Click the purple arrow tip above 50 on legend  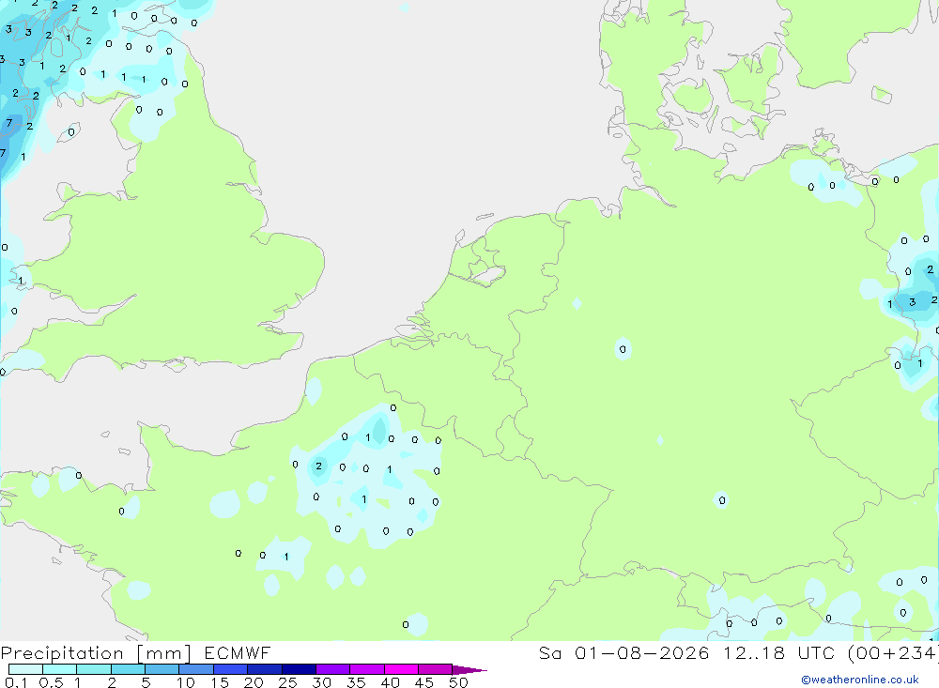(x=469, y=669)
